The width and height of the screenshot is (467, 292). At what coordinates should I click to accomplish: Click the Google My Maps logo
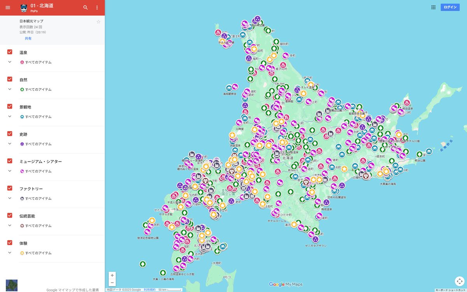(x=286, y=285)
